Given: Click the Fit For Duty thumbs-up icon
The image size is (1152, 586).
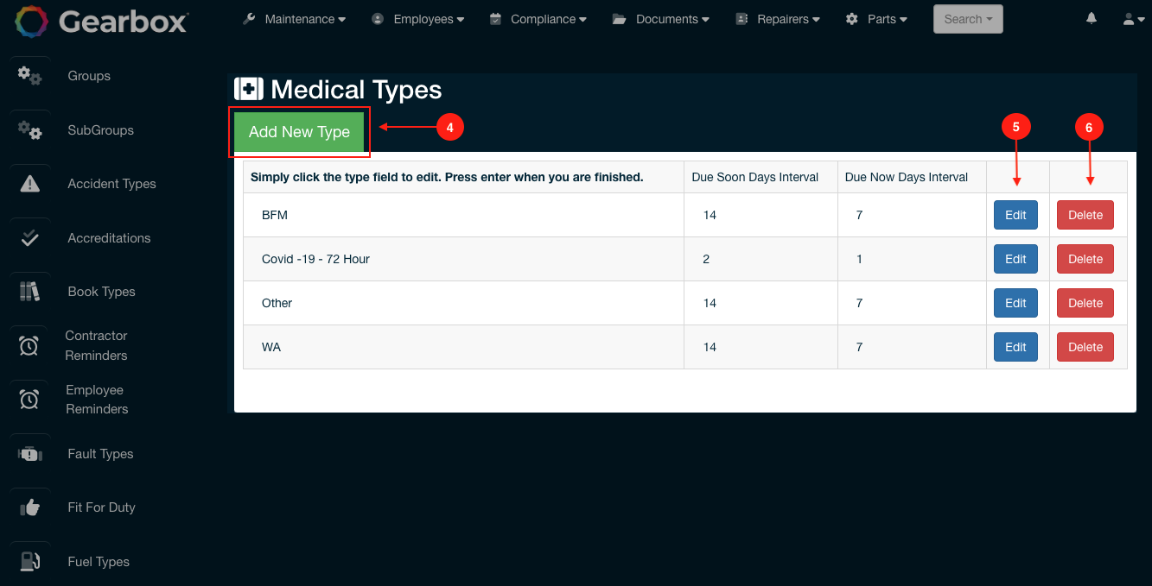Looking at the screenshot, I should click(29, 507).
